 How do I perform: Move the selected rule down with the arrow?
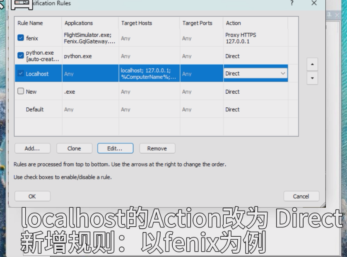pos(312,78)
